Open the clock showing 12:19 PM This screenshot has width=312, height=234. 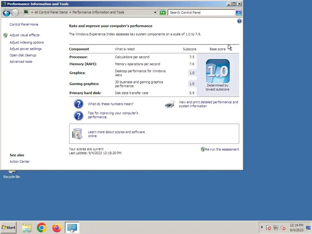(296, 228)
